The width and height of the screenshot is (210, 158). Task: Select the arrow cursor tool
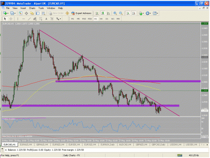click(x=5, y=19)
